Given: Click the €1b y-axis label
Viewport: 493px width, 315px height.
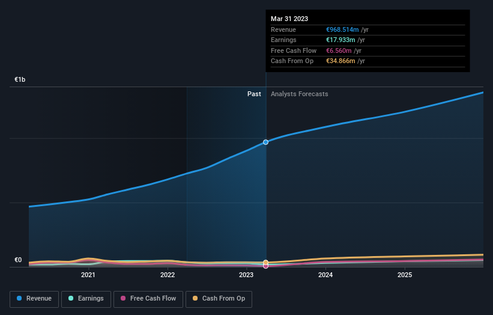Looking at the screenshot, I should (x=20, y=79).
